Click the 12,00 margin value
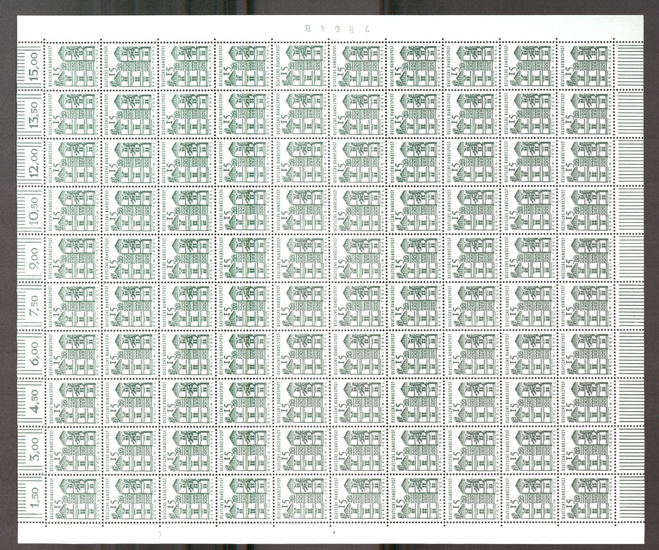 [34, 162]
